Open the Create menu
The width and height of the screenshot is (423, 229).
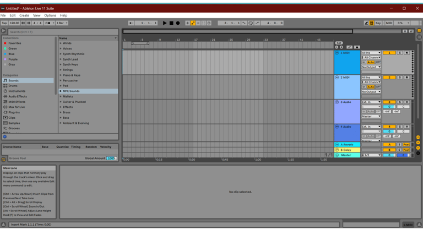pos(24,15)
